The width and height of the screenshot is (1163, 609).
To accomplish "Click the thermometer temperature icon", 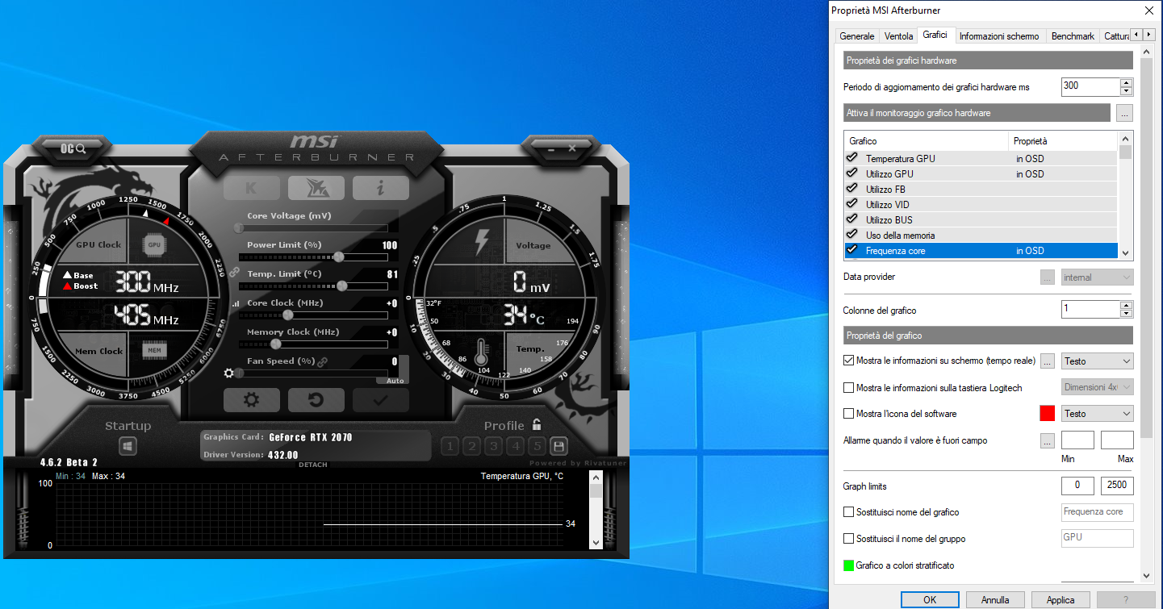I will 482,352.
